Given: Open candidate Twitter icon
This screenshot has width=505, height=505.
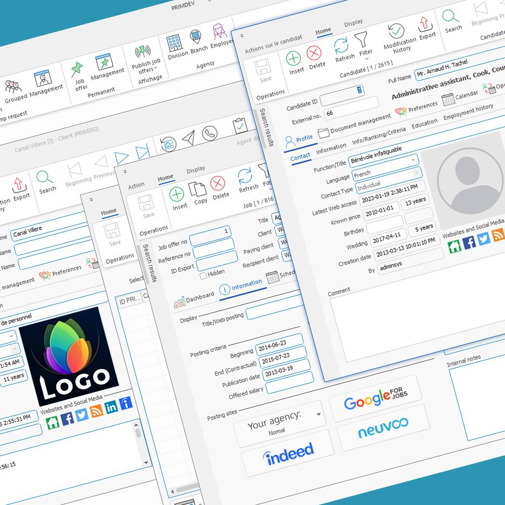Looking at the screenshot, I should point(484,239).
